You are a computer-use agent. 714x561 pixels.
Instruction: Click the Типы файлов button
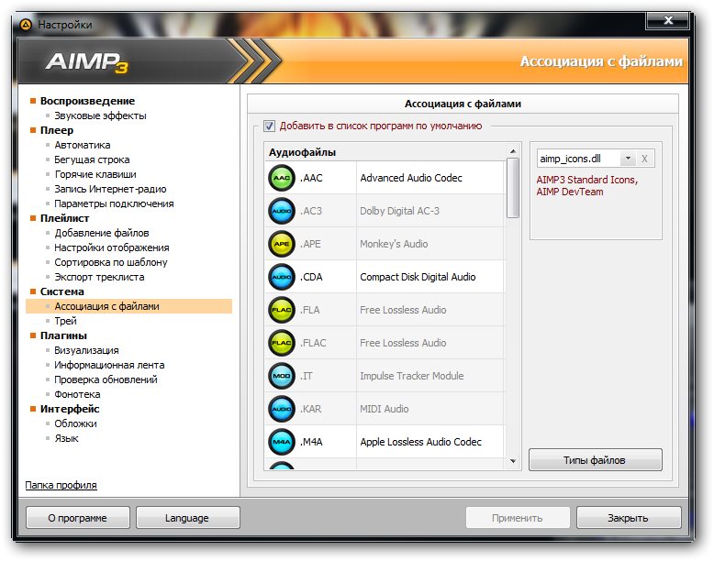coord(595,459)
